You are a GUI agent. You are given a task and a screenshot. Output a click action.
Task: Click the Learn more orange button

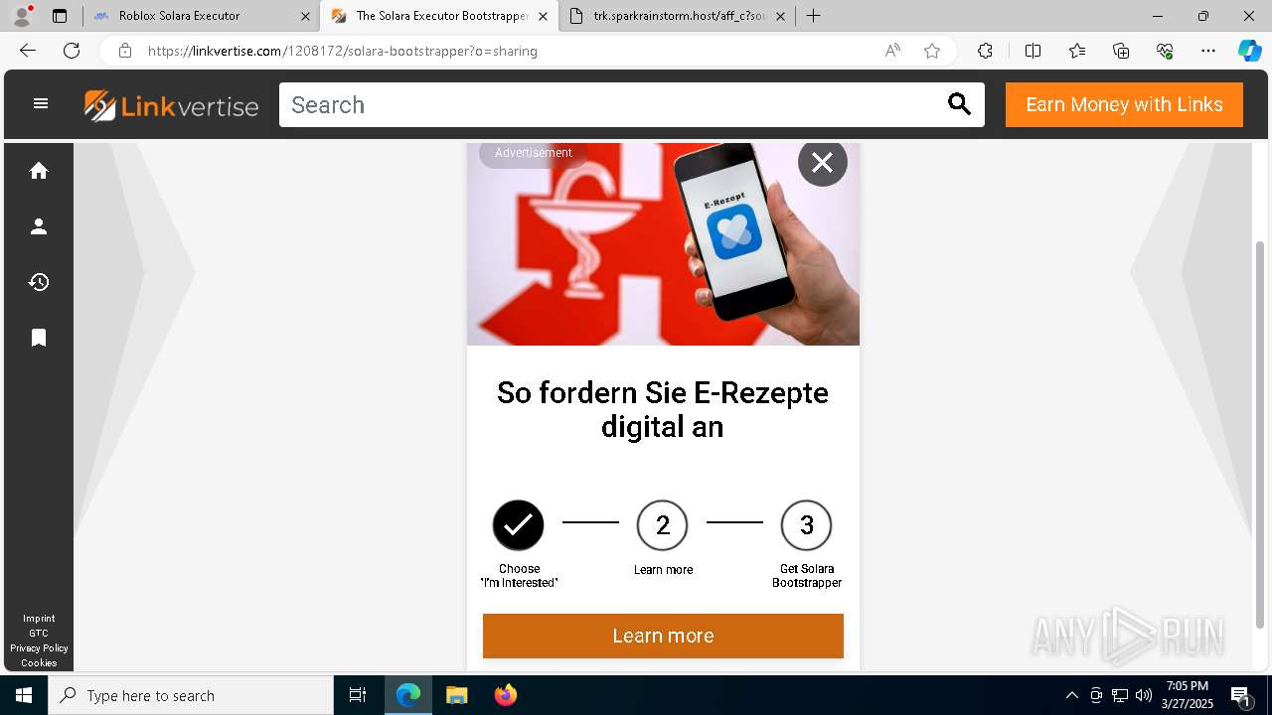tap(663, 636)
